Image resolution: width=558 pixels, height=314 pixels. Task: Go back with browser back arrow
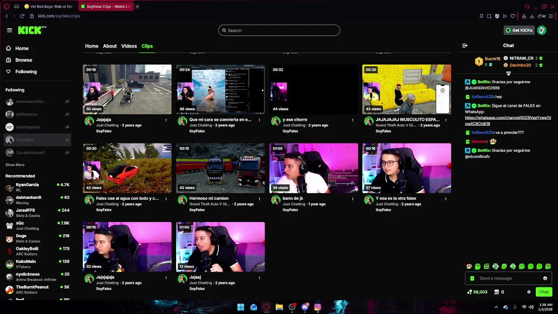pos(7,16)
